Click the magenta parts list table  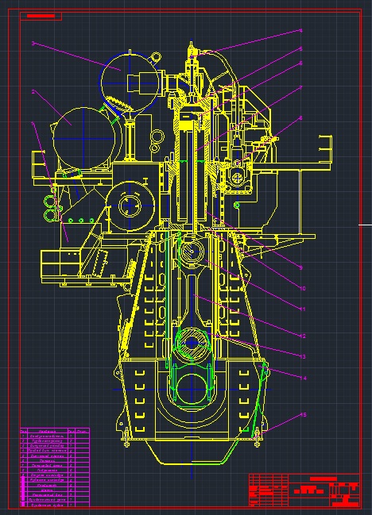pyautogui.click(x=55, y=467)
